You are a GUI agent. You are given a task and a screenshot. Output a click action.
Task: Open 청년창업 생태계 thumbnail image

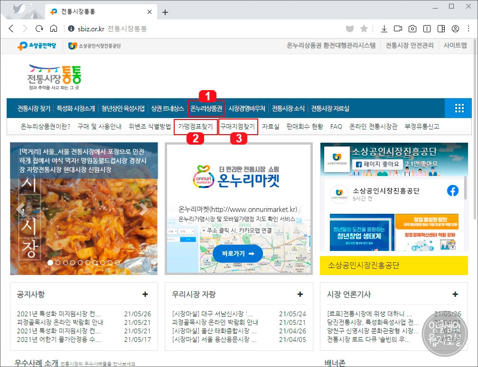tap(362, 232)
